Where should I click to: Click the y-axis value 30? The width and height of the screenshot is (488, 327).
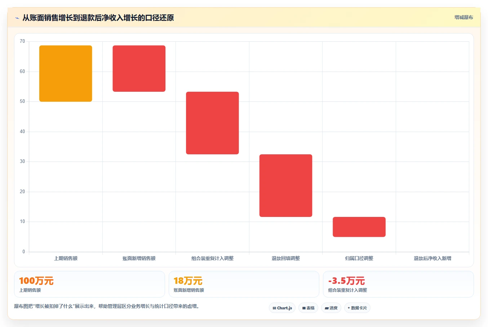coord(22,162)
